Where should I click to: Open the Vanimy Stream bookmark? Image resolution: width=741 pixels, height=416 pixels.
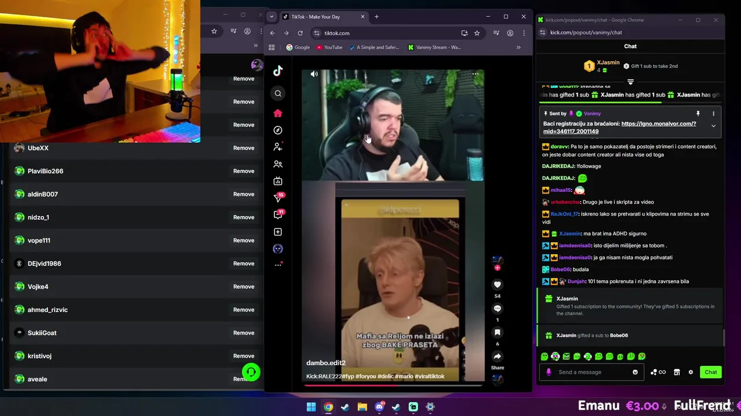point(434,47)
